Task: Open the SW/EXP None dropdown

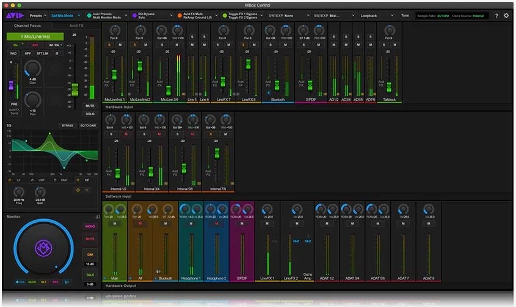Action: 288,15
